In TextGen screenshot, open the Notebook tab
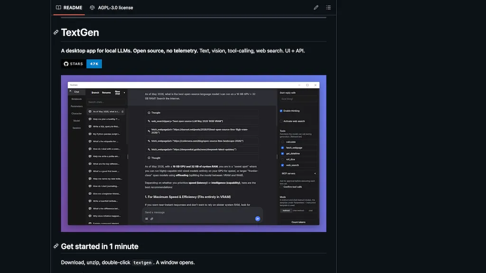Image resolution: width=486 pixels, height=273 pixels. click(76, 99)
